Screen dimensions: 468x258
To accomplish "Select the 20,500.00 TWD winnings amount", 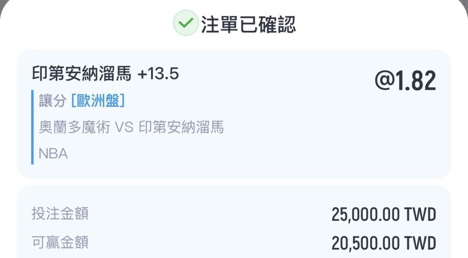I will coord(383,243).
